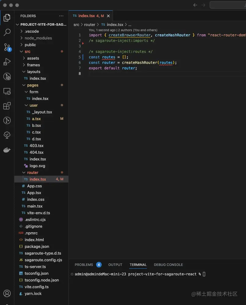Open the tsconfig.node.json file
The height and width of the screenshot is (305, 246).
click(42, 280)
